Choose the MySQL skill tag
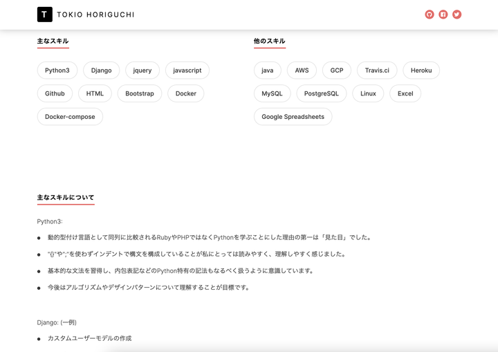Image resolution: width=498 pixels, height=352 pixels. [x=273, y=93]
